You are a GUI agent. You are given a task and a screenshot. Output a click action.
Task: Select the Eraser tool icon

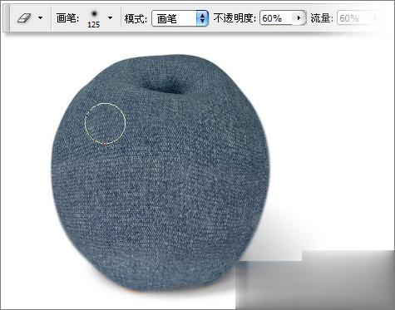click(x=23, y=18)
